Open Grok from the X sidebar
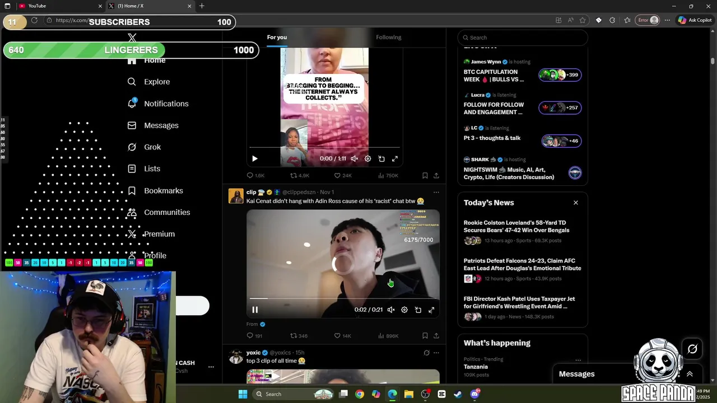The width and height of the screenshot is (717, 403). (x=144, y=147)
